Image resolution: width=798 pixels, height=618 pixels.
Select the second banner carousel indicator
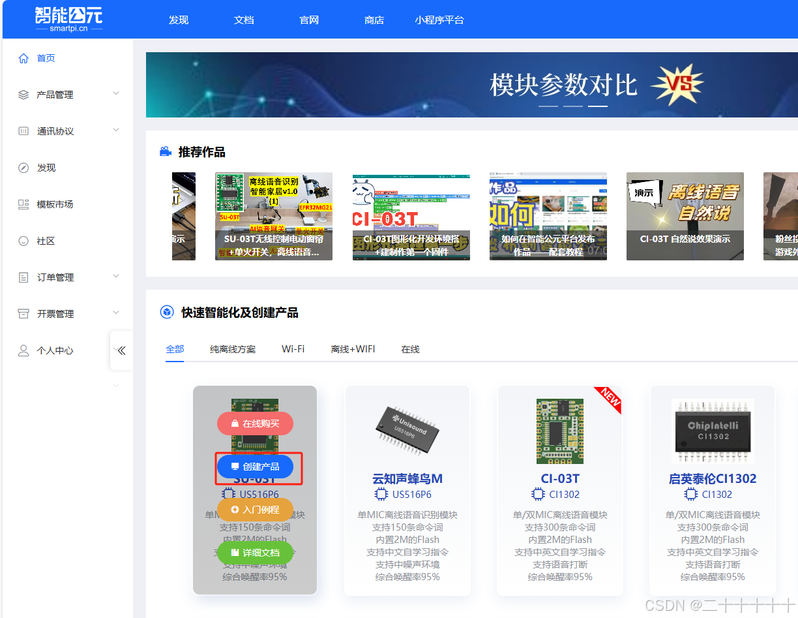[x=573, y=106]
